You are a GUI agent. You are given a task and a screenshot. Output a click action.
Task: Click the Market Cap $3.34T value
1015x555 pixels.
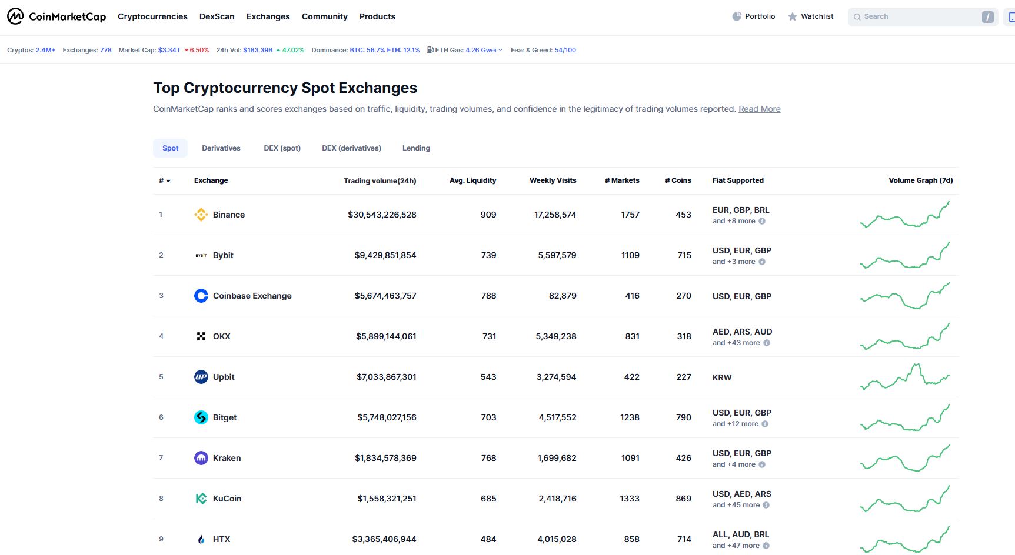pos(169,50)
